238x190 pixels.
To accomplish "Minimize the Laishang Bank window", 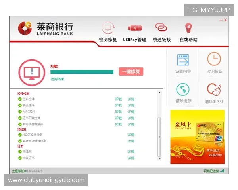I will tap(221, 20).
